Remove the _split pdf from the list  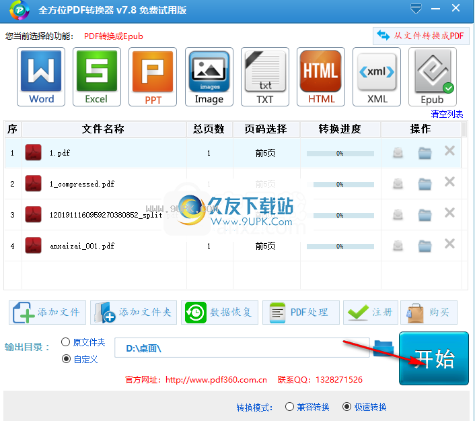pos(449,213)
